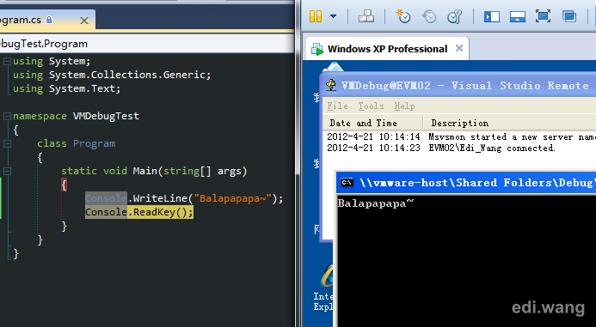Select the Edi_Wang connected log row
The image size is (596, 327).
click(459, 148)
